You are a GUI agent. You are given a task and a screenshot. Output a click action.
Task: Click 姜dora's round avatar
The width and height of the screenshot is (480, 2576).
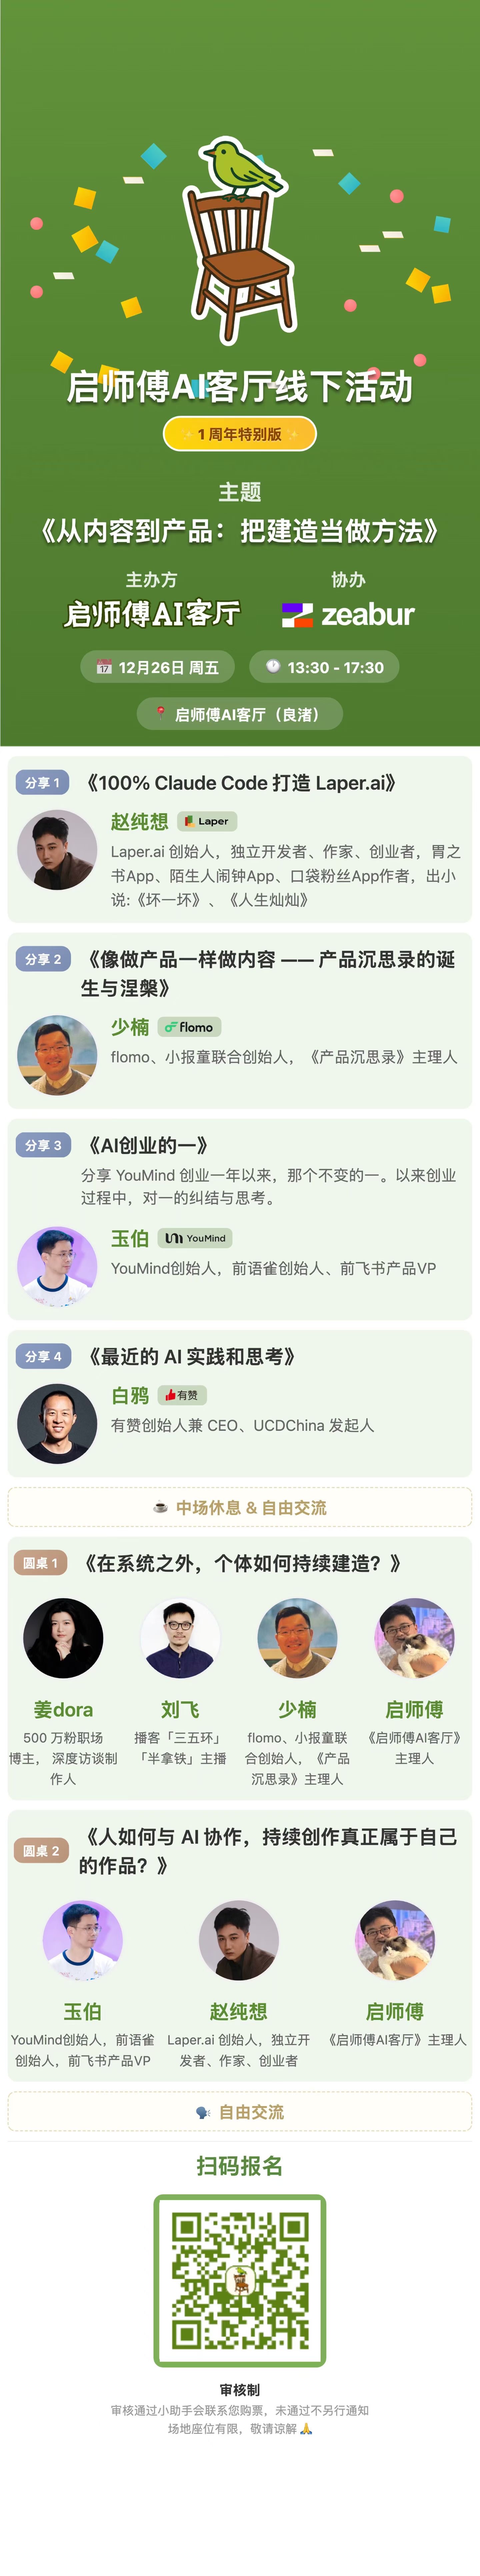tap(63, 1638)
